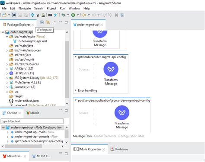
Task: Collapse the order-mgmt-api project node
Action: [3, 32]
